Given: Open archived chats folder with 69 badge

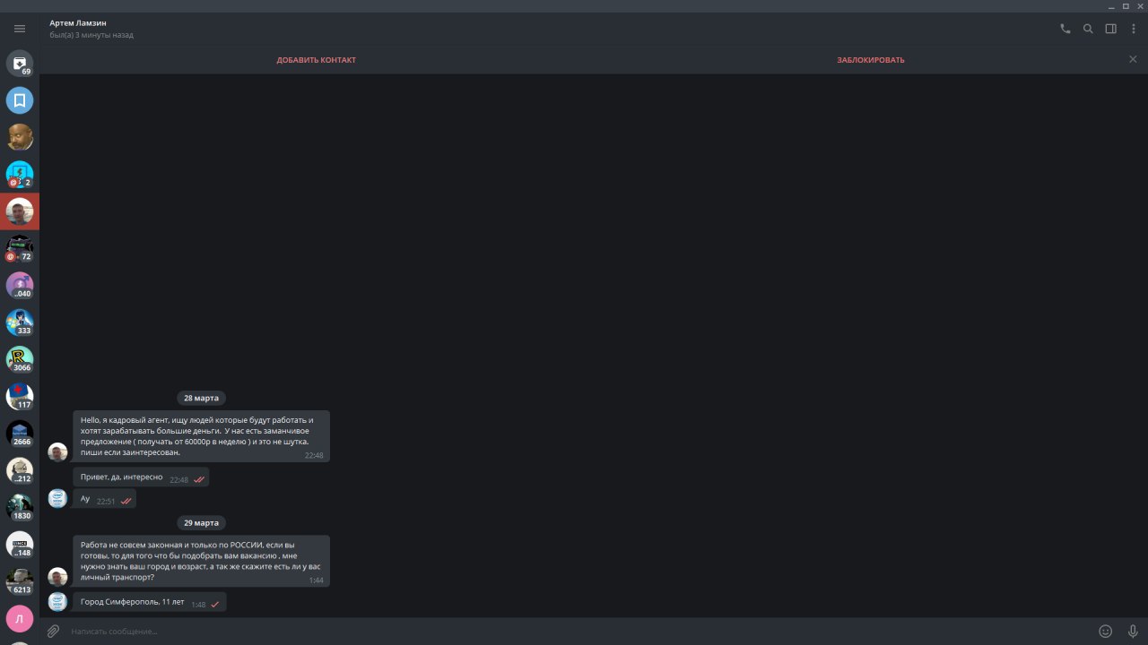Looking at the screenshot, I should 20,63.
